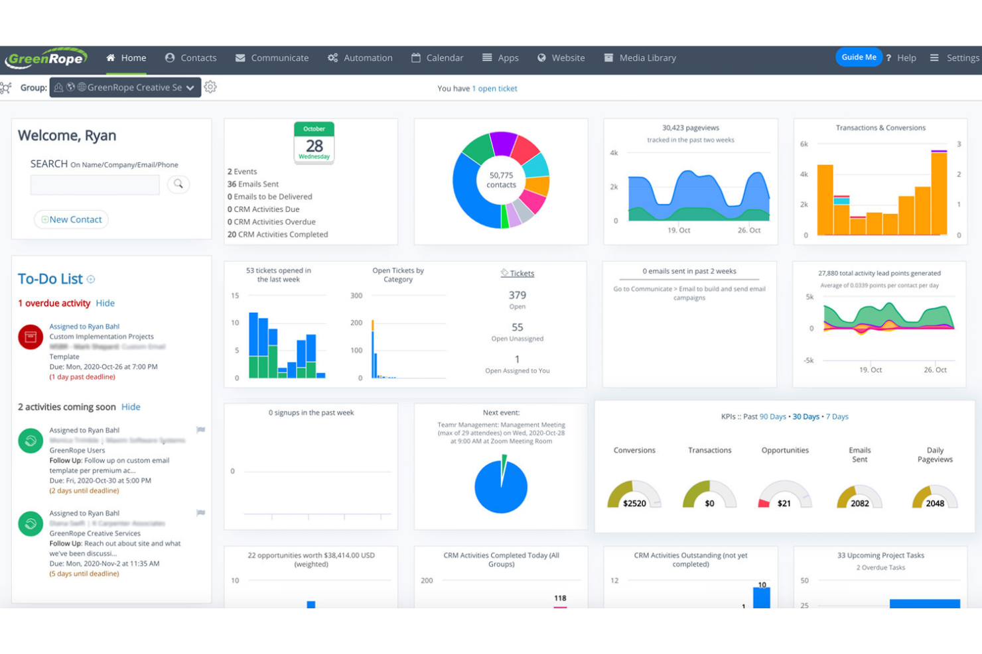The image size is (982, 654).
Task: Click the search magnifier icon
Action: 178,184
